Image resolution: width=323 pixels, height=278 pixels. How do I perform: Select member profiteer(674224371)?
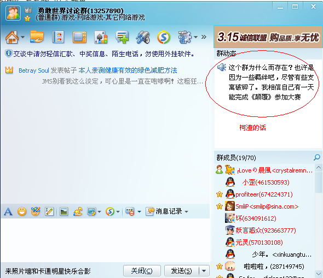264,194
